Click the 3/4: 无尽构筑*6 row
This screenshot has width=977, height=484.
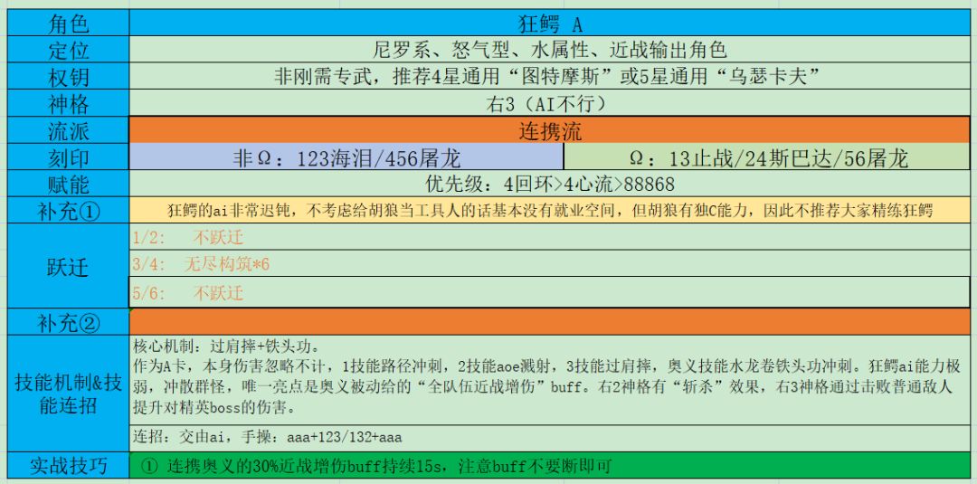[550, 263]
